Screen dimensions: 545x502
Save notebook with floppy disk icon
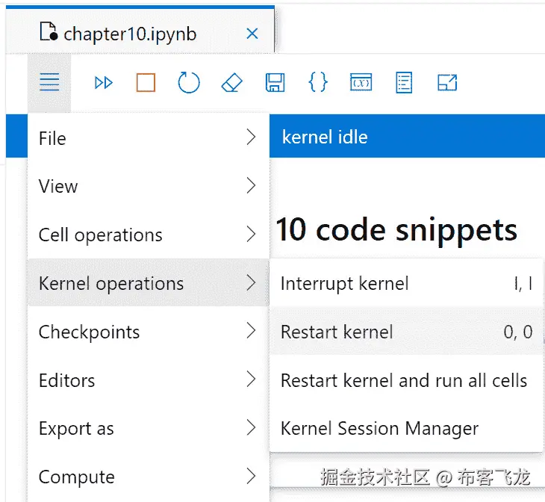point(275,82)
